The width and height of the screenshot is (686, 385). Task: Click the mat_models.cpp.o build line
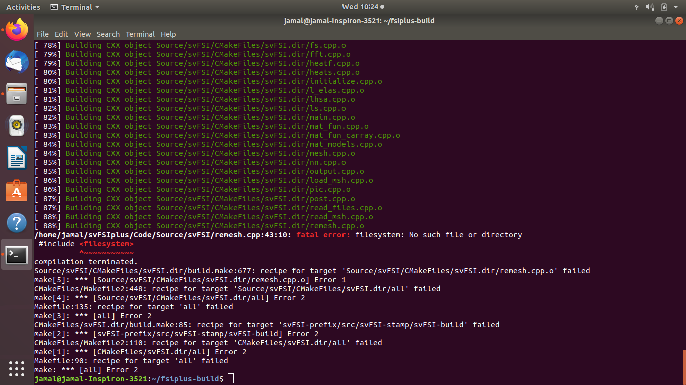208,144
